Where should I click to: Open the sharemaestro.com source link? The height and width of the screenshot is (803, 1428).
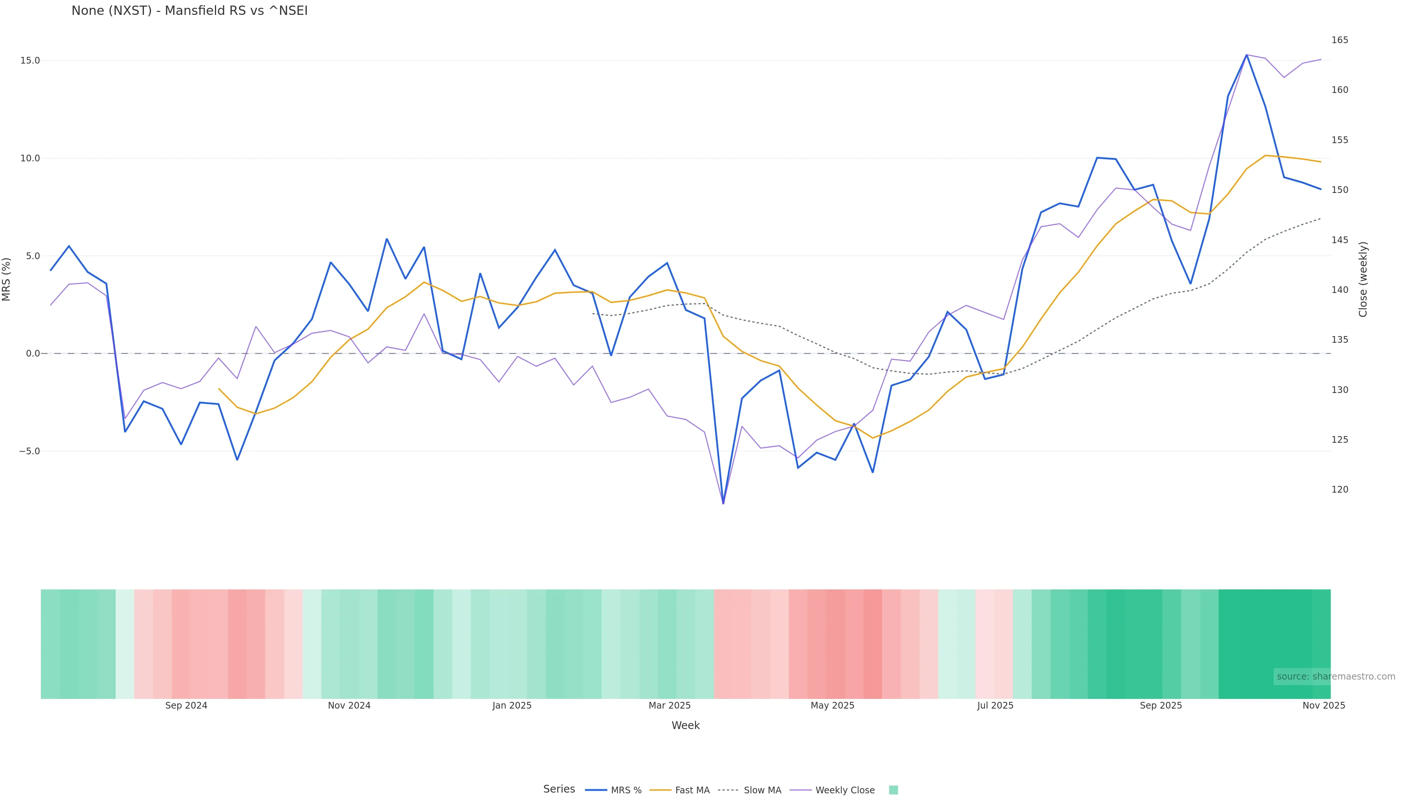[x=1336, y=677]
